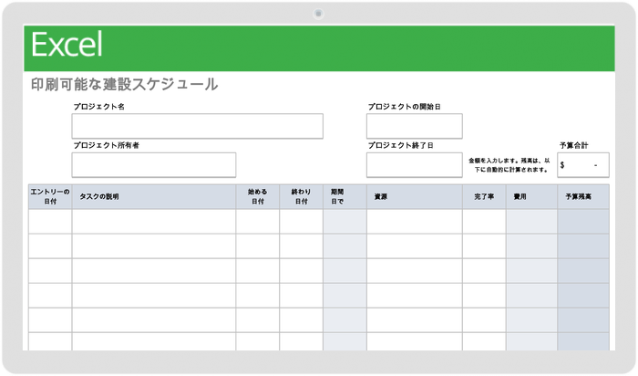
Task: Select the 期間 日で column header
Action: pos(345,197)
